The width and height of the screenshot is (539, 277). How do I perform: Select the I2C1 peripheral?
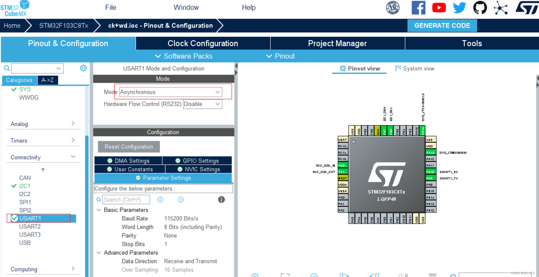[25, 186]
